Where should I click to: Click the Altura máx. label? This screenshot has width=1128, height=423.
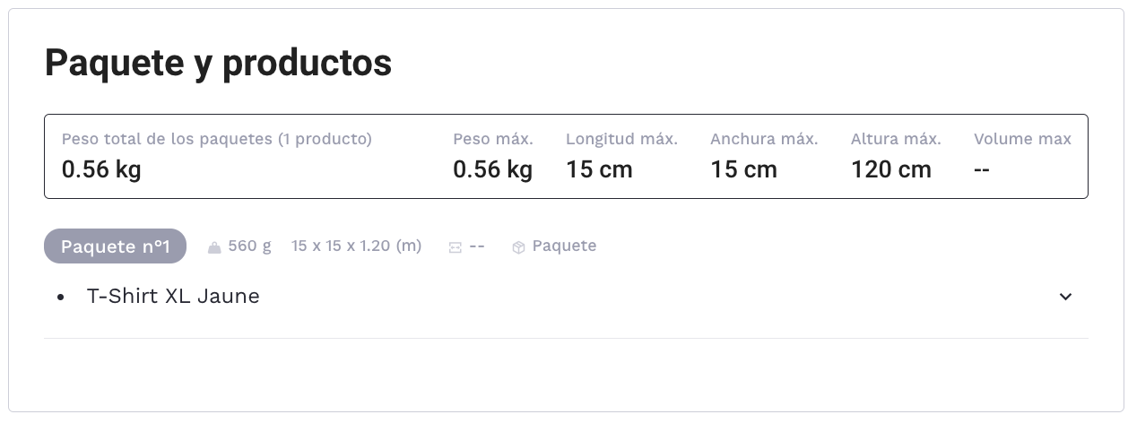tap(896, 139)
